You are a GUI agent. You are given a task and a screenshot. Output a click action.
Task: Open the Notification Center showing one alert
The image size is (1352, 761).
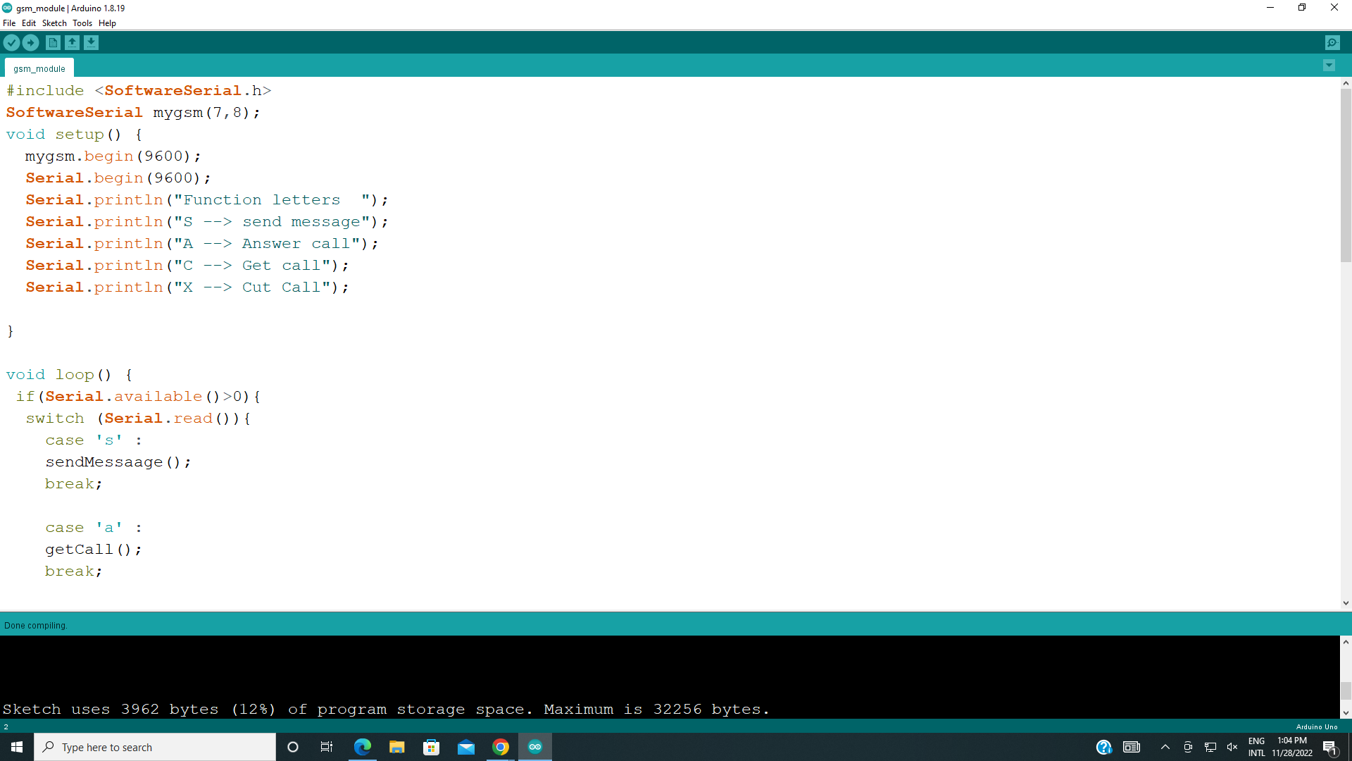pyautogui.click(x=1332, y=747)
